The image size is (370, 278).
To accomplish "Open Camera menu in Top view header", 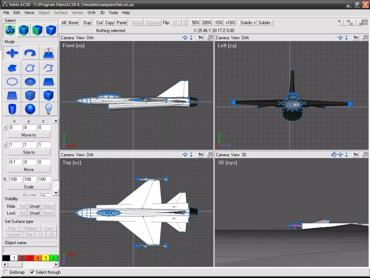I will (x=67, y=155).
